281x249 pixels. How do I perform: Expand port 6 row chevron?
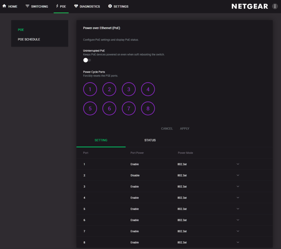coord(238,220)
